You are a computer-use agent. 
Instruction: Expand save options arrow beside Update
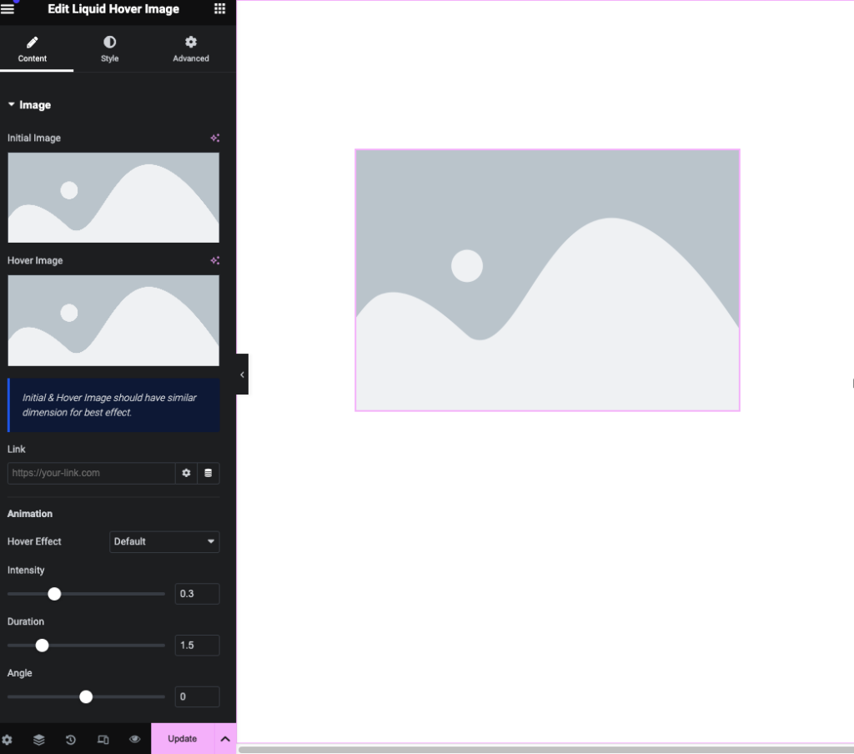[225, 739]
